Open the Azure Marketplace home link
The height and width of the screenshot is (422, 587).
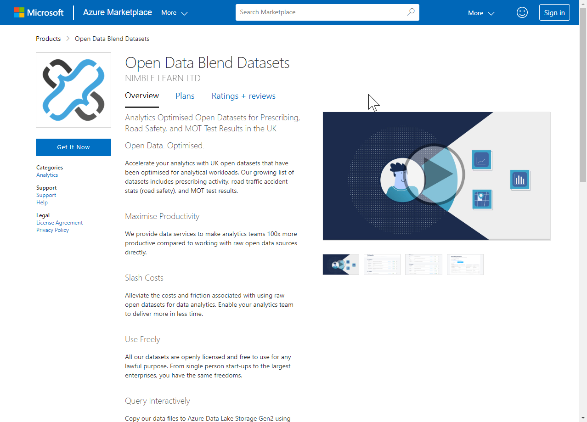(118, 12)
